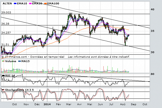Click the price axis value 40
The height and width of the screenshot is (108, 162).
click(152, 9)
